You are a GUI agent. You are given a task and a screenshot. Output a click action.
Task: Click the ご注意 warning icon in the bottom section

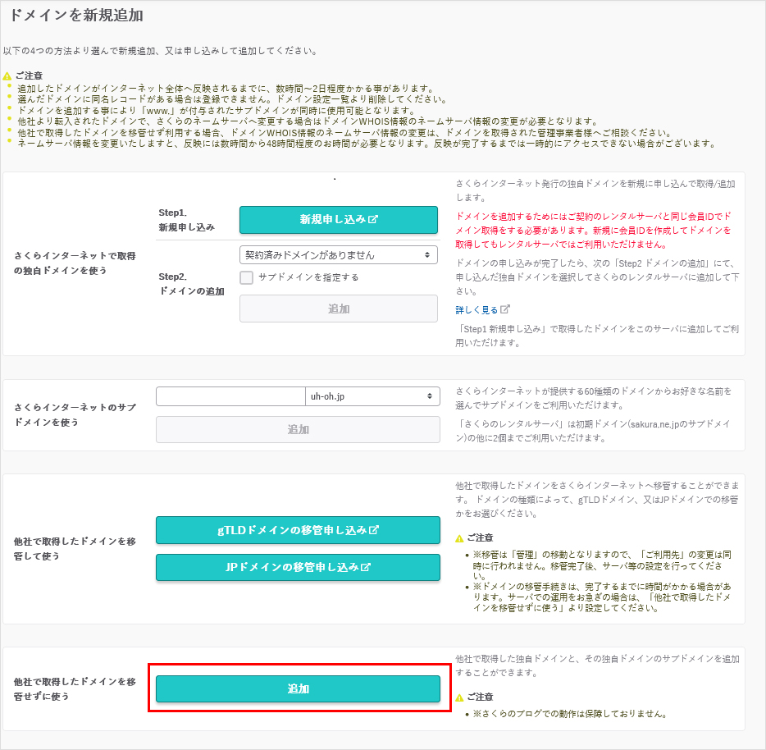coord(460,697)
